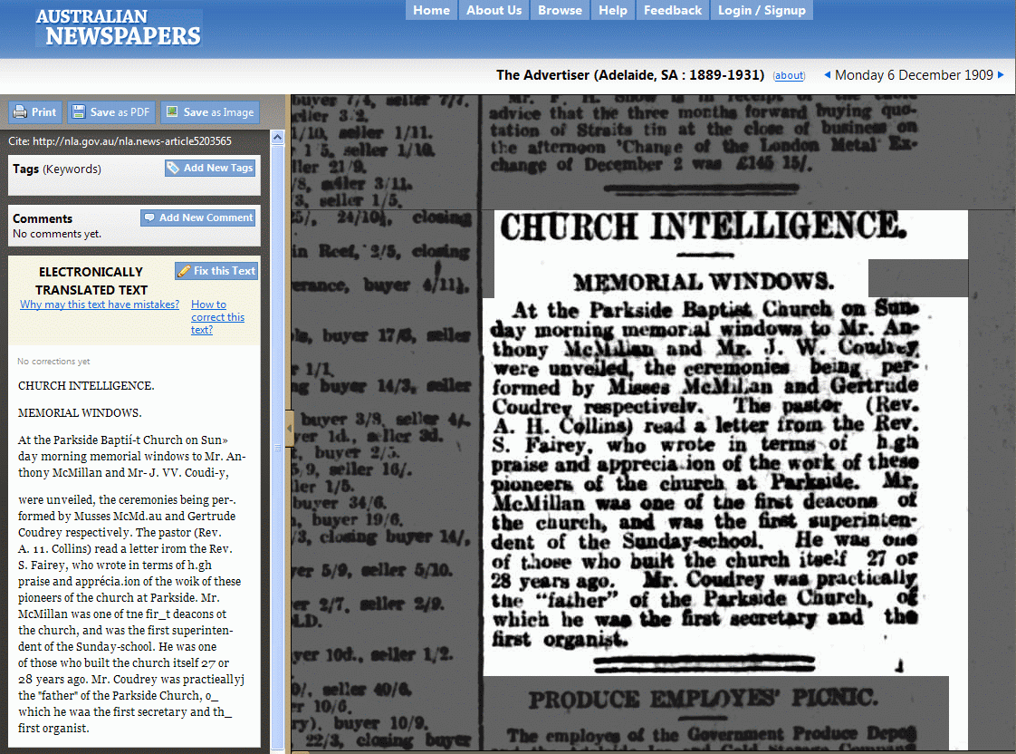This screenshot has height=754, width=1016.
Task: Click the Print button label
Action: (x=44, y=112)
